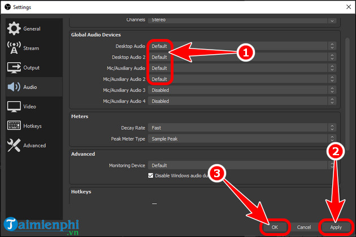Open Video settings page
The width and height of the screenshot is (356, 237).
[x=34, y=106]
